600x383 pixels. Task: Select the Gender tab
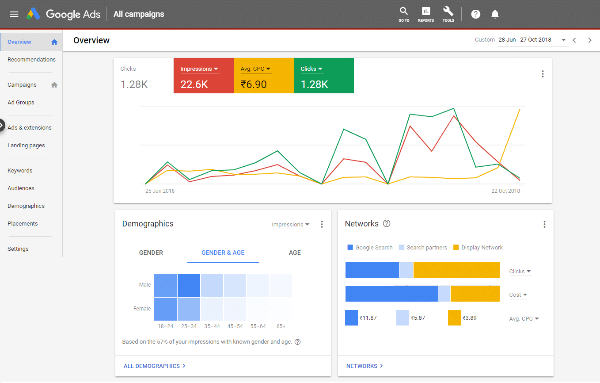pyautogui.click(x=151, y=253)
